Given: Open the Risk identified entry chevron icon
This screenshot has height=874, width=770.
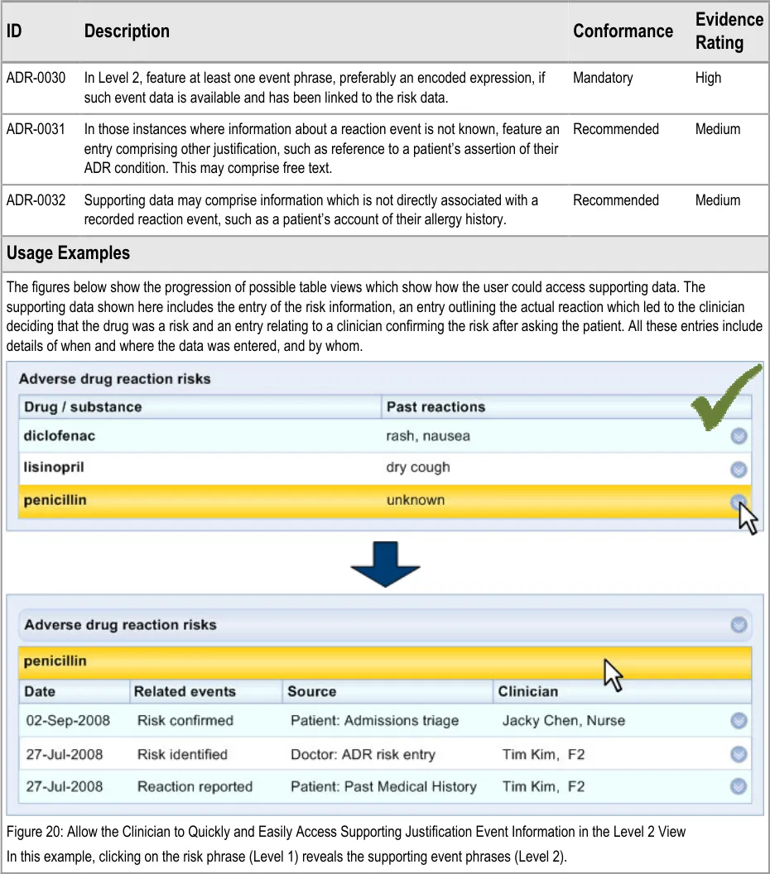Looking at the screenshot, I should (x=739, y=754).
